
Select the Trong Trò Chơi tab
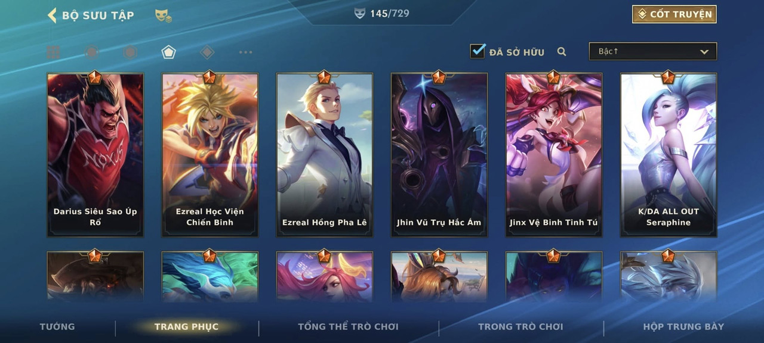[x=520, y=326]
